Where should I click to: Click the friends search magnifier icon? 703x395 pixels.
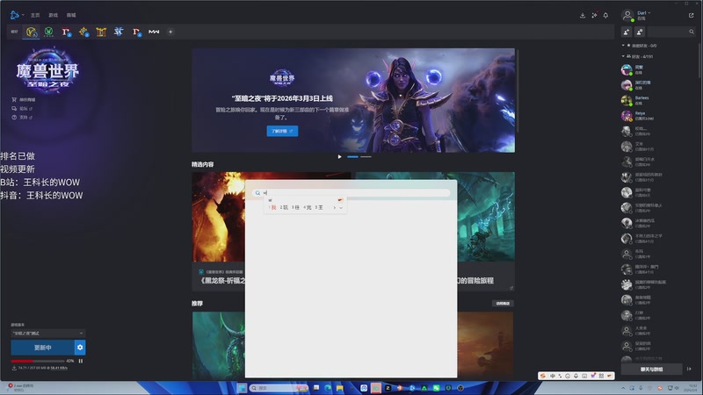692,32
